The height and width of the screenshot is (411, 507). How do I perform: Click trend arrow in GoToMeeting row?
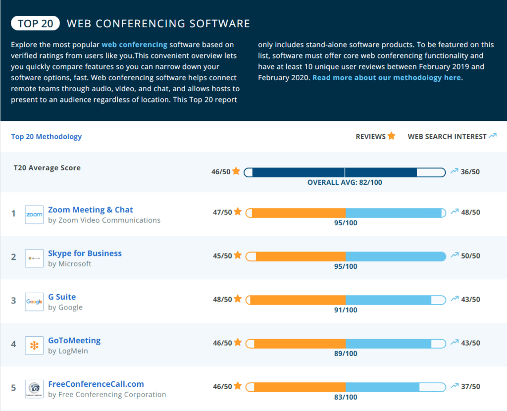tap(455, 342)
